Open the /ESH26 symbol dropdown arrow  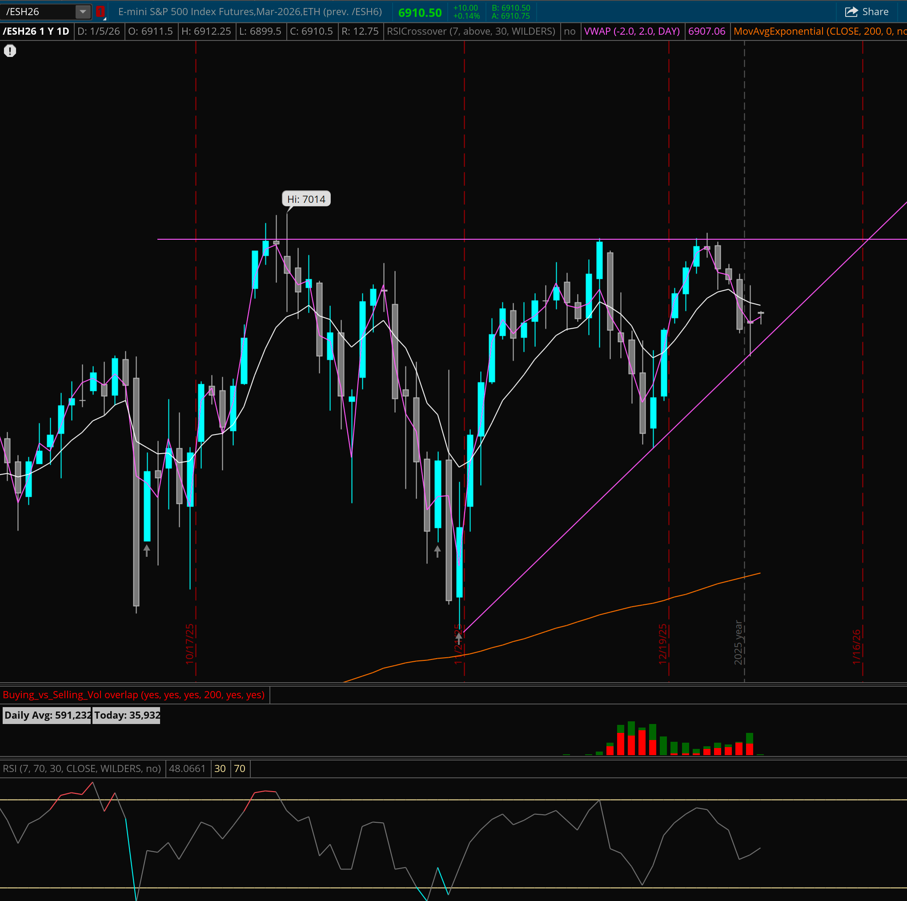83,12
